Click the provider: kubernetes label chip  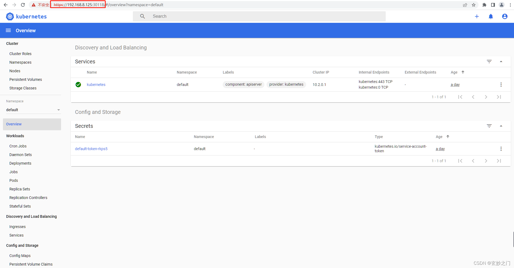tap(286, 84)
